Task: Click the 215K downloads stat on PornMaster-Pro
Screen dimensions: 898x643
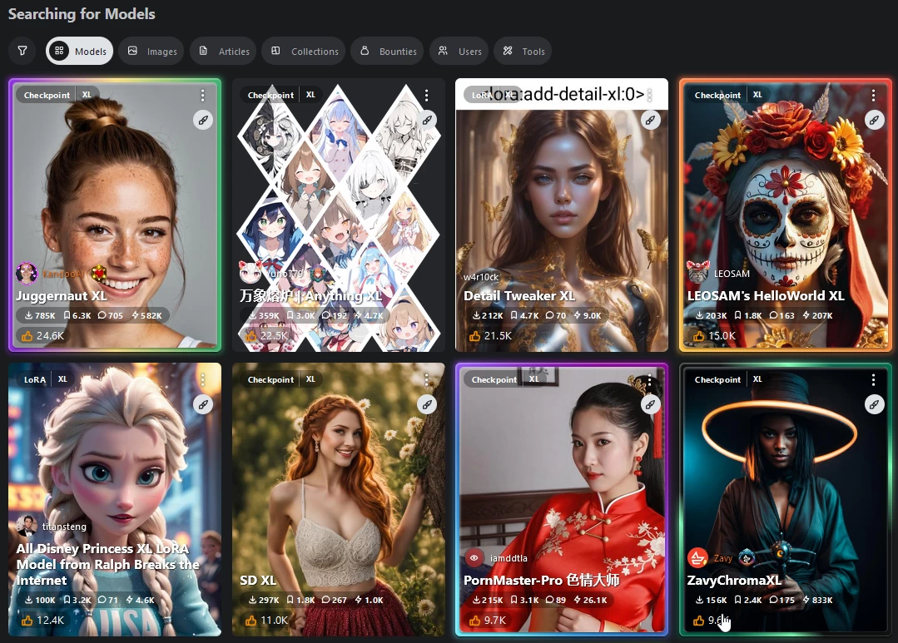Action: (x=488, y=600)
